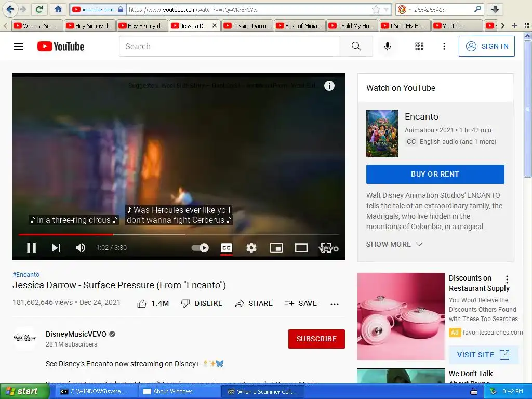Switch to 'Jessica Darro...' tab
Image resolution: width=532 pixels, height=399 pixels.
[x=248, y=26]
